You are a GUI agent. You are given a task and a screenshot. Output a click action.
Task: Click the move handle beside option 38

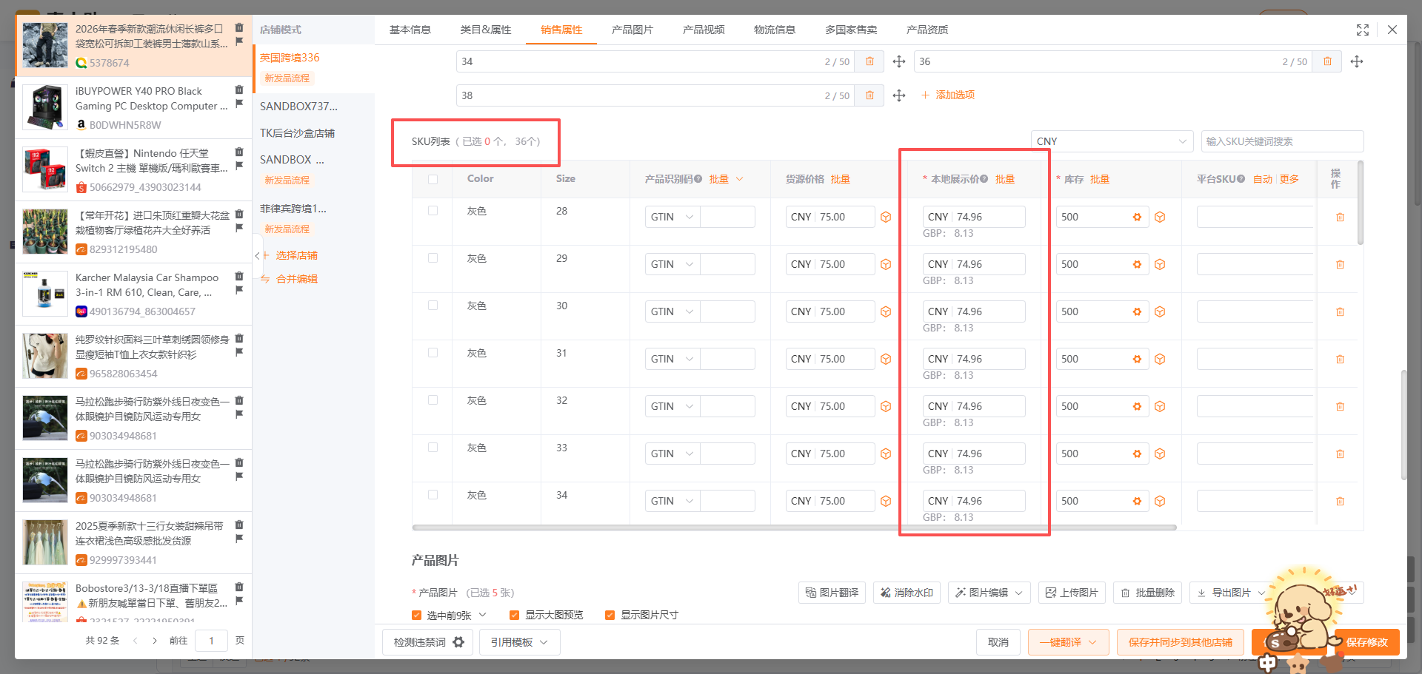pyautogui.click(x=899, y=95)
